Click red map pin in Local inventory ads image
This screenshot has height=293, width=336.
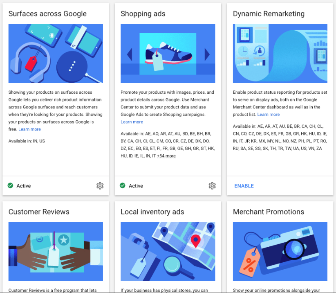pyautogui.click(x=196, y=240)
